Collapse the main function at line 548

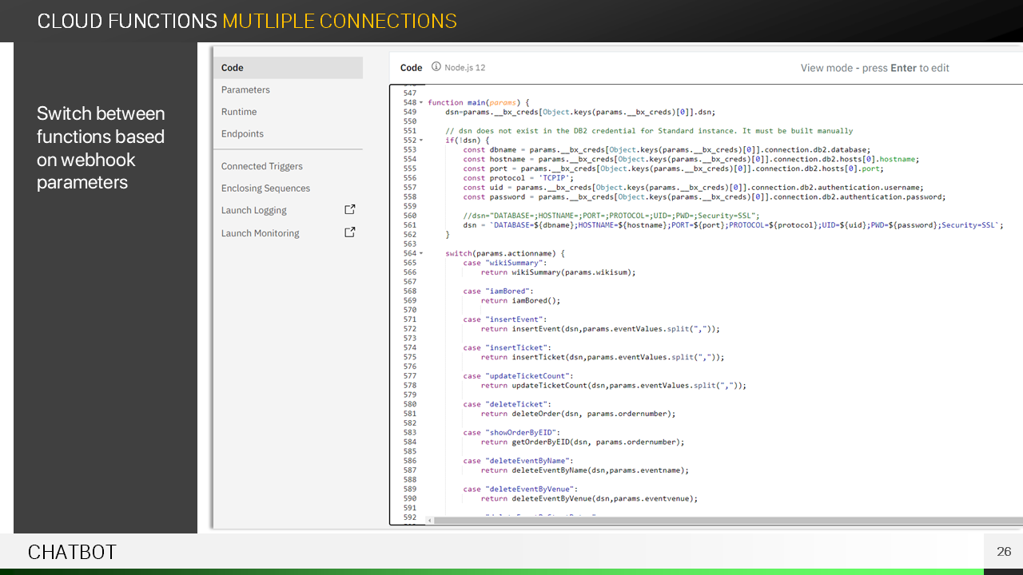click(x=421, y=103)
